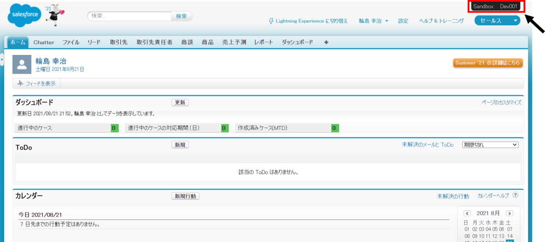The image size is (545, 242).
Task: Open the 商談 tab
Action: 187,42
